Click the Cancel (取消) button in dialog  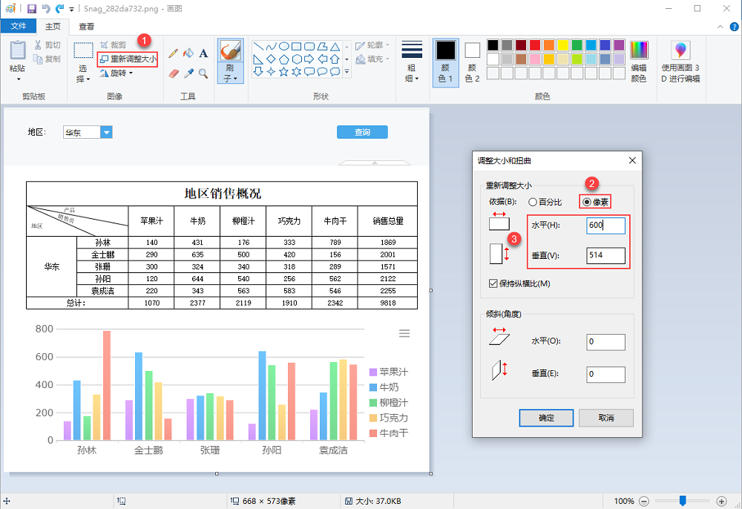tap(606, 418)
